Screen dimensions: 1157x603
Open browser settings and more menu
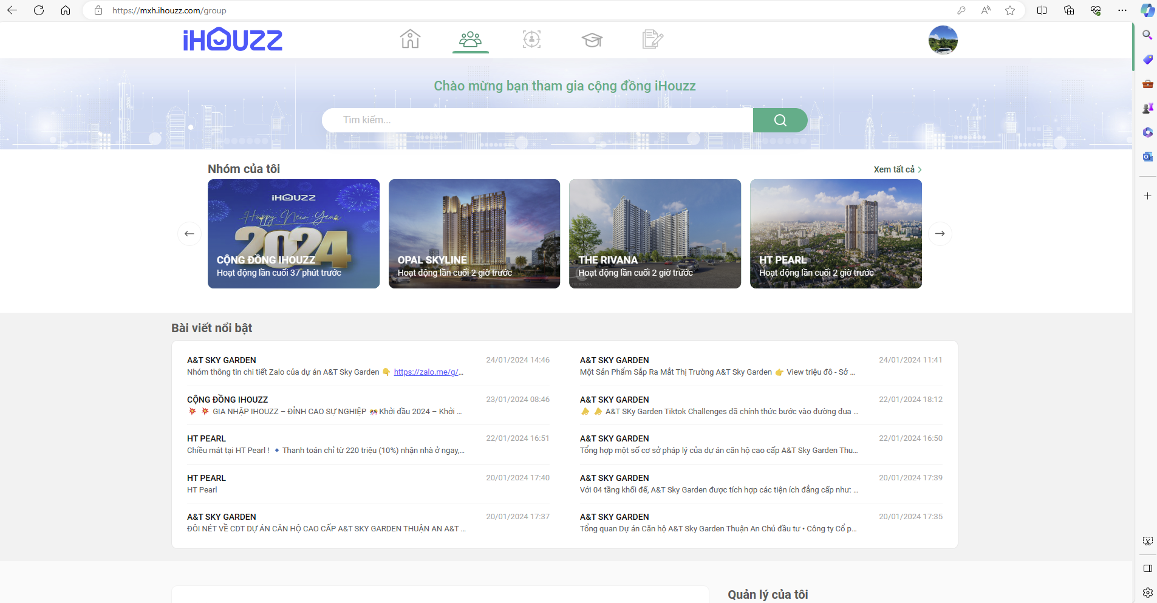click(1122, 10)
